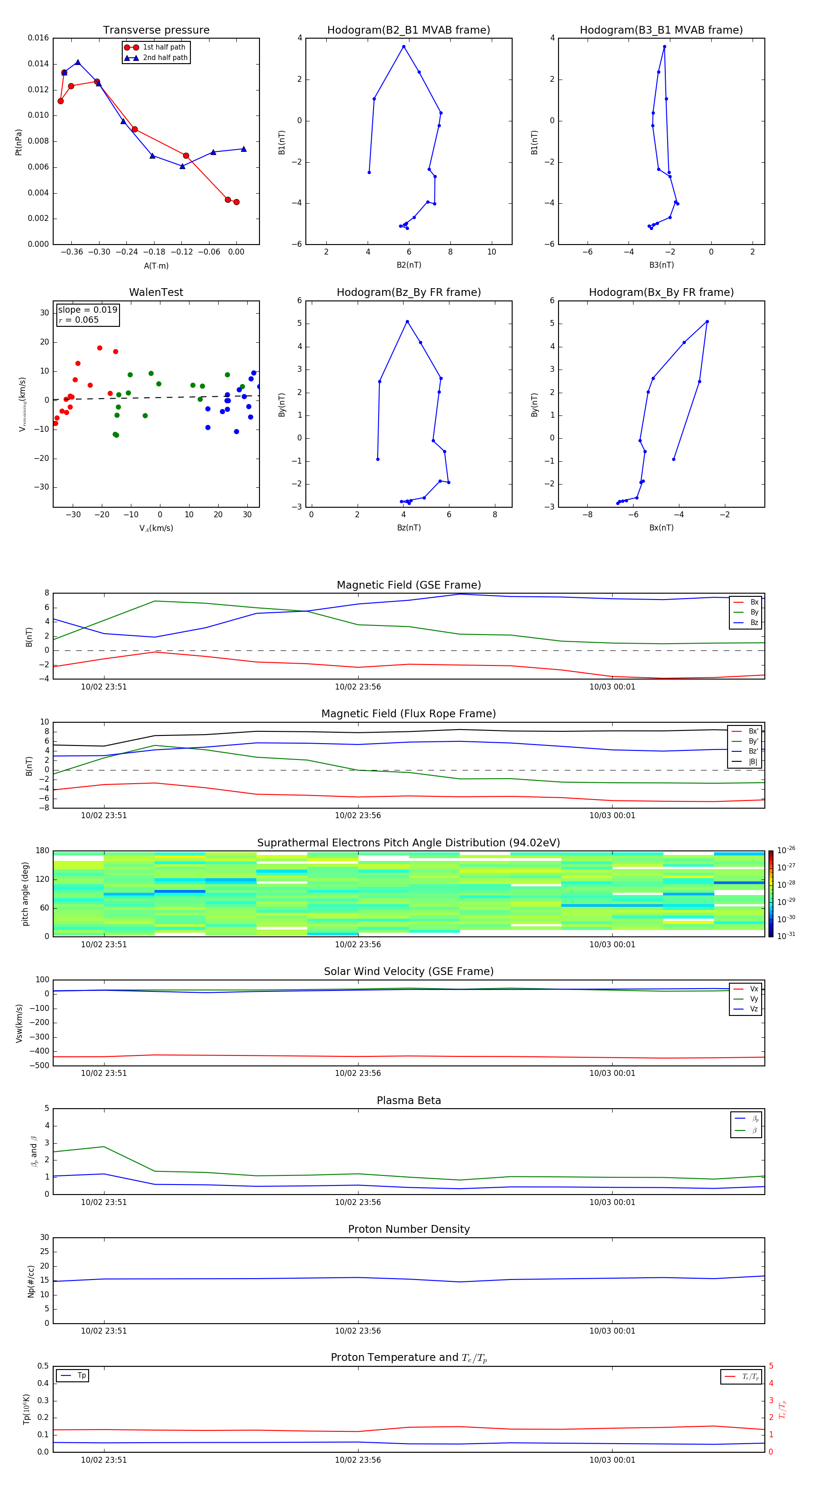818x1500 pixels.
Task: Click the 'pitch angle (deg)' axis label
Action: 25,894
